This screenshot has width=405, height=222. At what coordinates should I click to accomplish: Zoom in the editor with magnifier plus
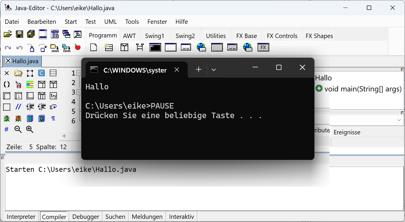pos(30,129)
